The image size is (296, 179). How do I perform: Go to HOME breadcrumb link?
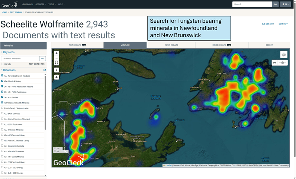[4, 12]
